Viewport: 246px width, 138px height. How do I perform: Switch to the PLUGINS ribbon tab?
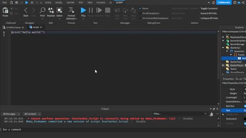(101, 3)
